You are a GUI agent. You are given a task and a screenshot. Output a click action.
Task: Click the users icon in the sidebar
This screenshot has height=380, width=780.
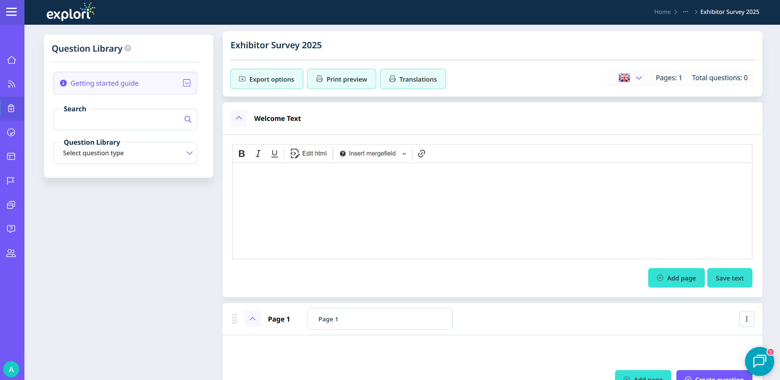11,253
